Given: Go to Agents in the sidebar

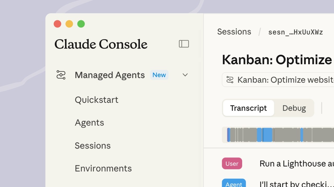Looking at the screenshot, I should pos(90,123).
